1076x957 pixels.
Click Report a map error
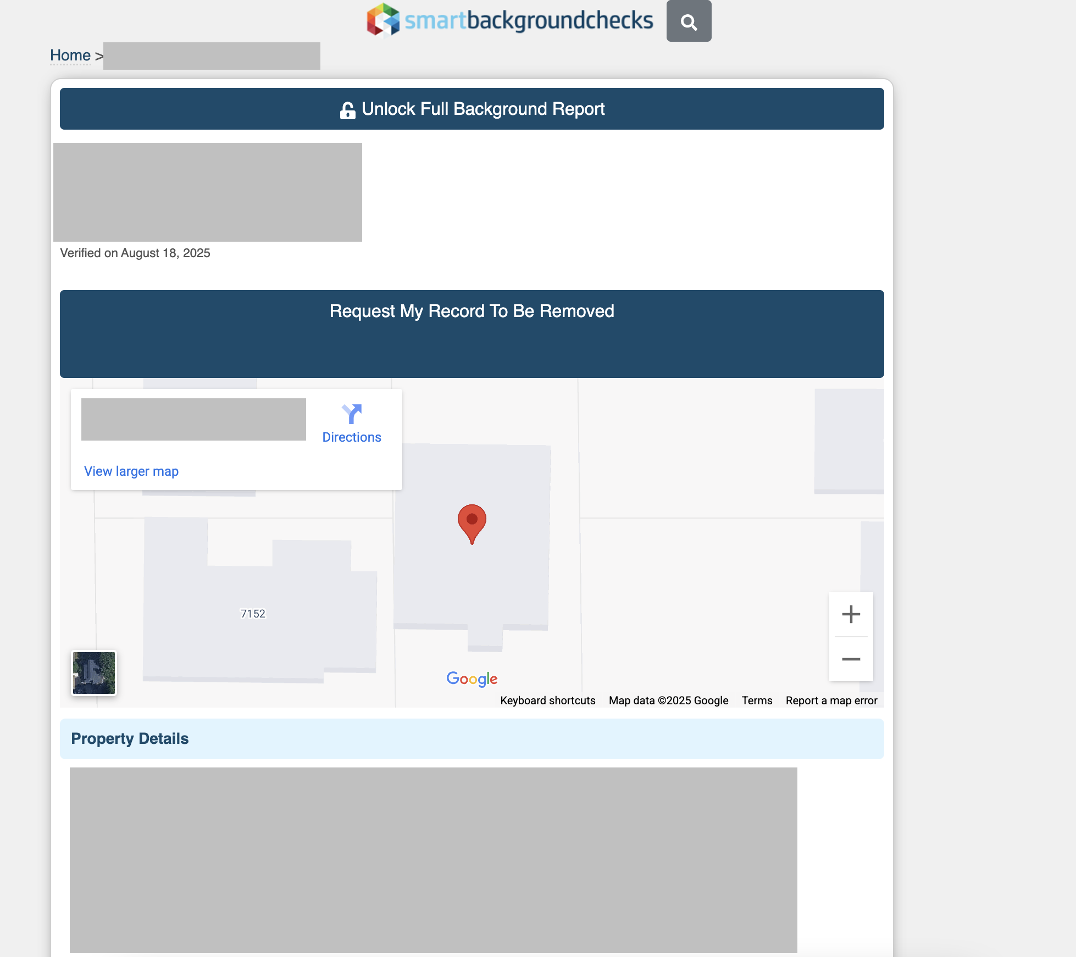pos(831,700)
